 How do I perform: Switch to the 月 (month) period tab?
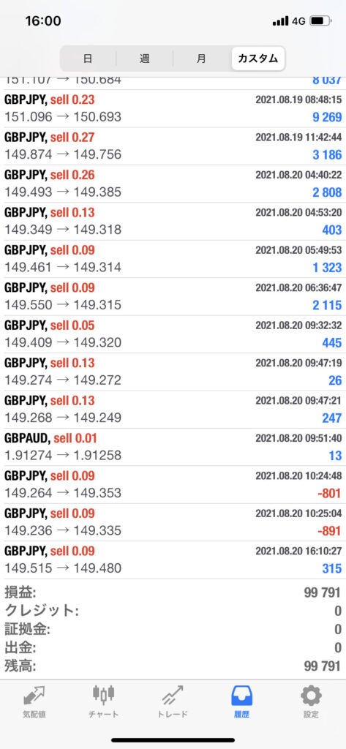[201, 59]
